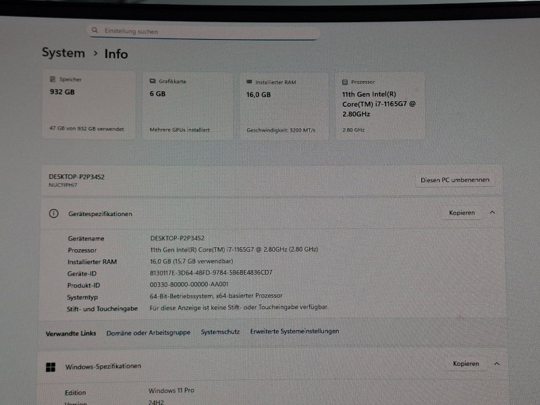Click the Windows logo beside Windows-Spezifikationen
This screenshot has height=405, width=540.
pyautogui.click(x=51, y=367)
